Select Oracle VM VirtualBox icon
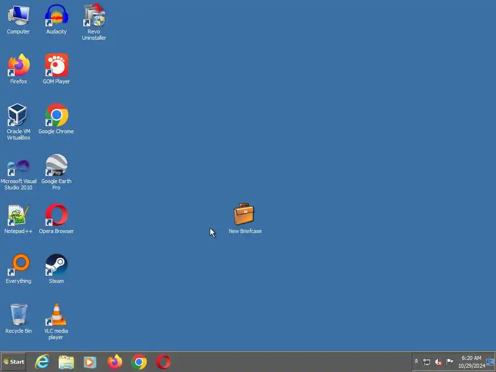The height and width of the screenshot is (372, 496). (x=18, y=122)
